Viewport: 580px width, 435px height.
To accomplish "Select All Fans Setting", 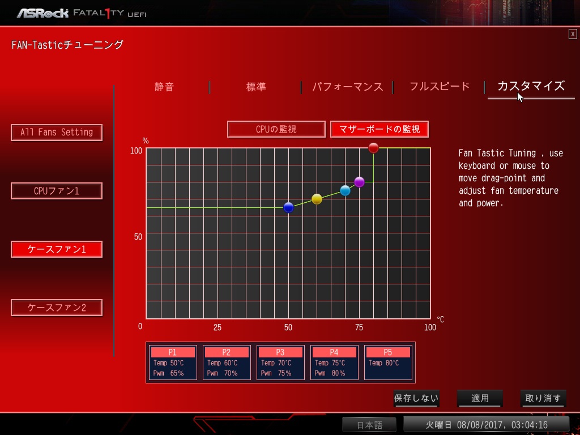I will click(x=57, y=133).
